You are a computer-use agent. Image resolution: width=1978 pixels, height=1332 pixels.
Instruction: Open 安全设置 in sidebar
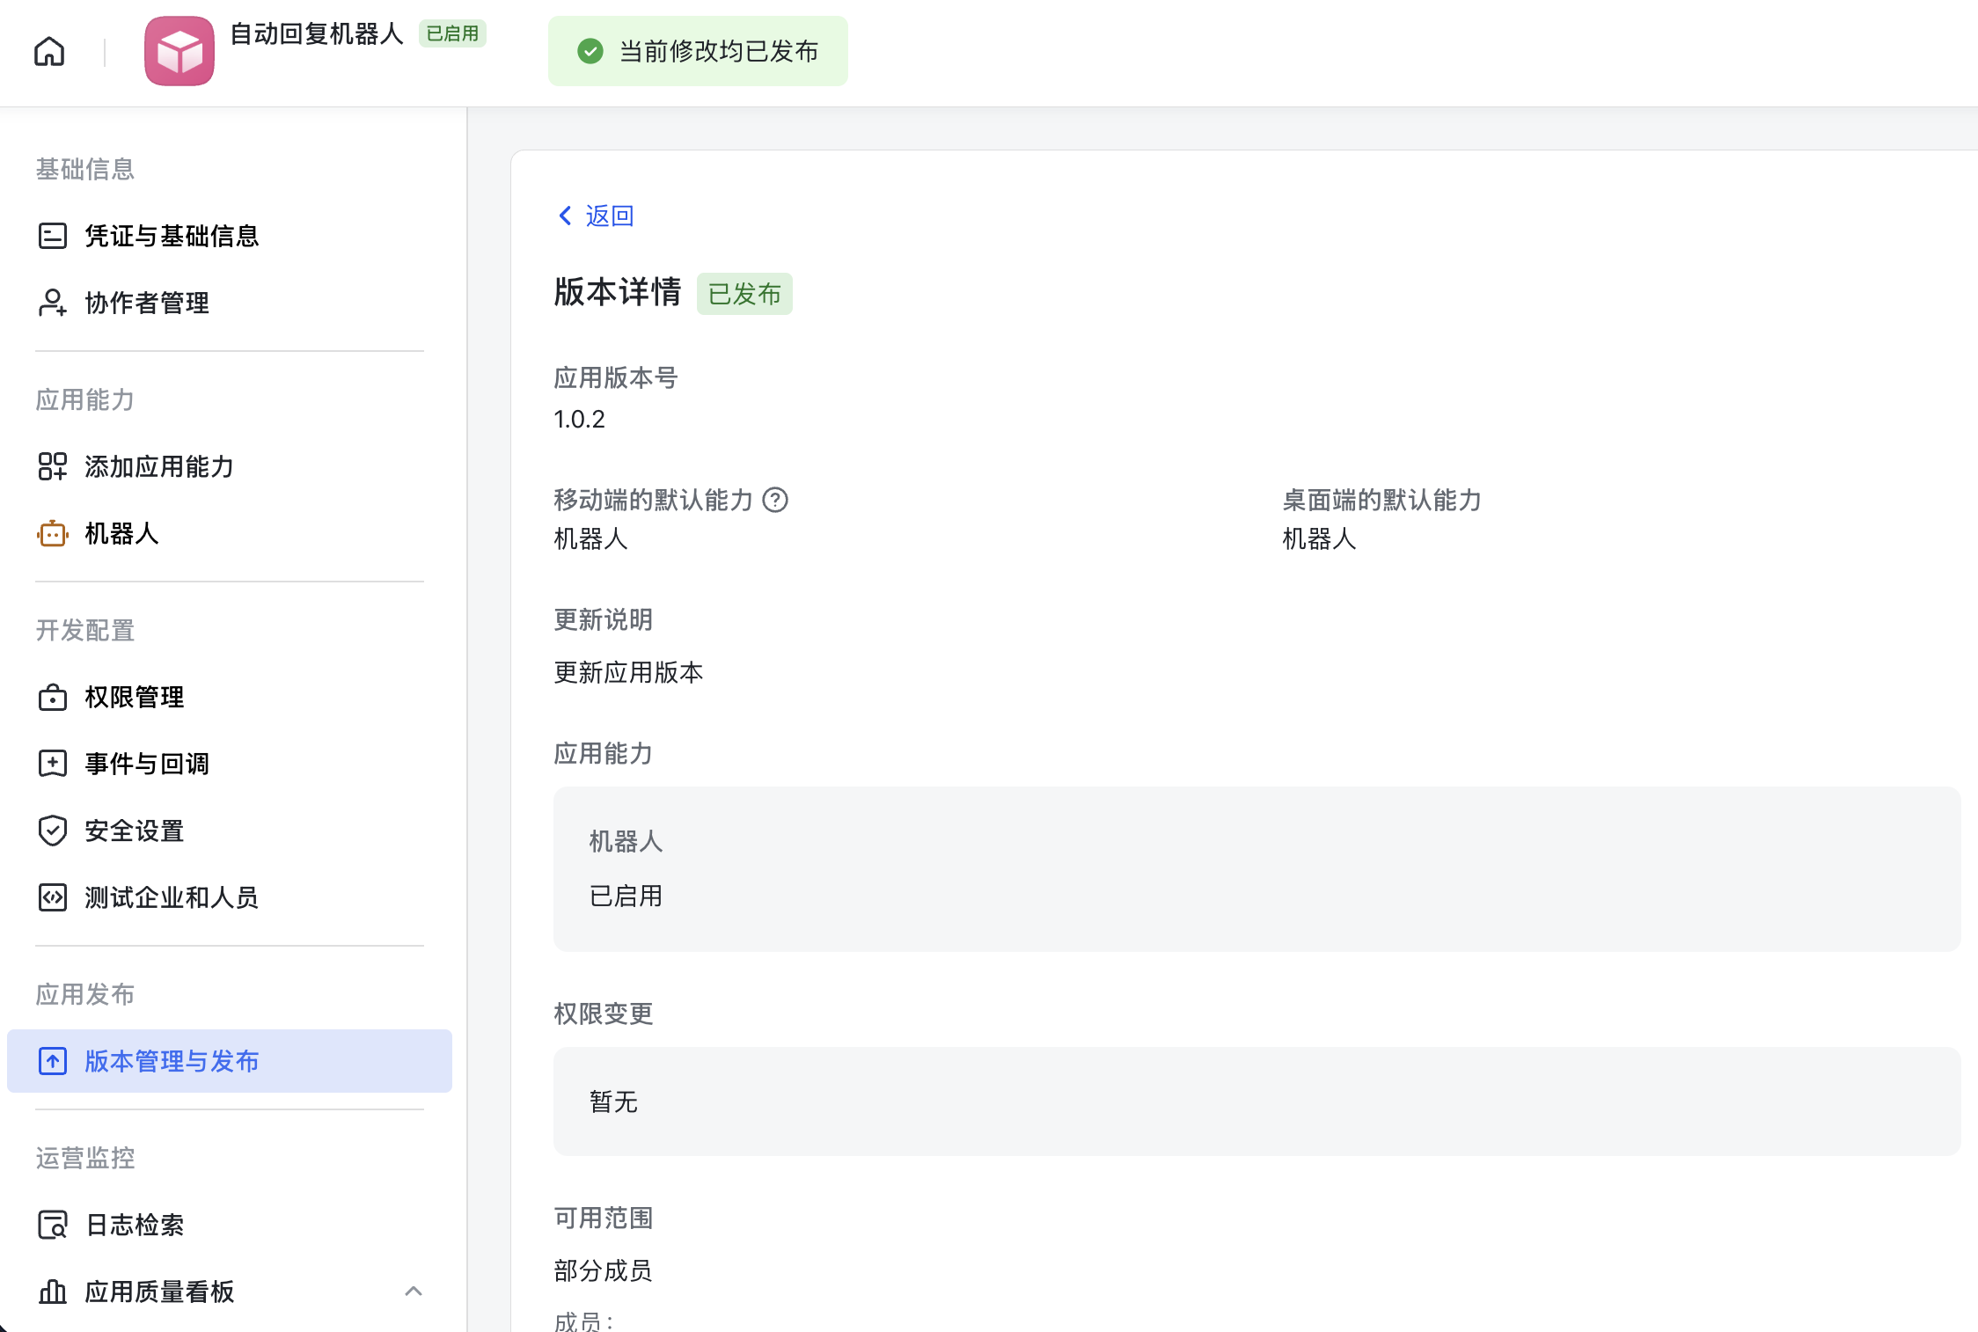pos(230,831)
